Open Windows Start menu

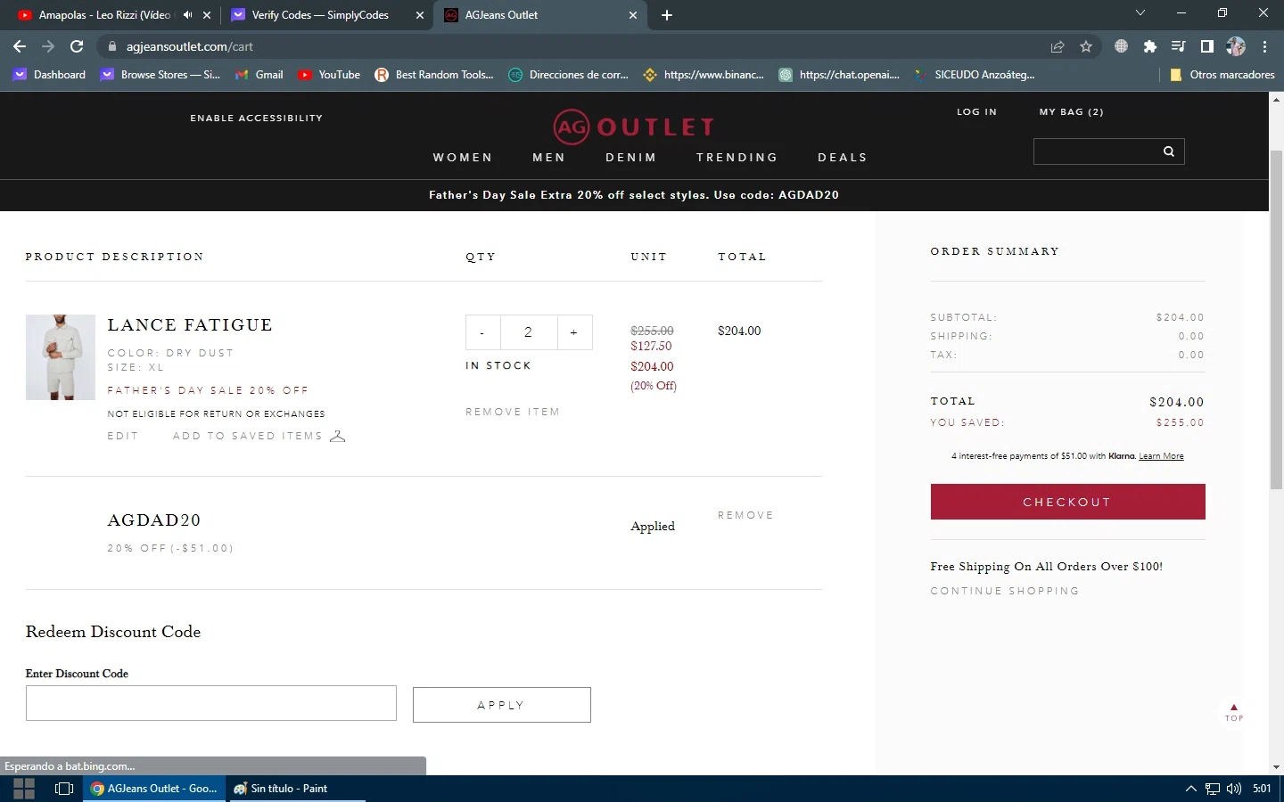[x=24, y=789]
